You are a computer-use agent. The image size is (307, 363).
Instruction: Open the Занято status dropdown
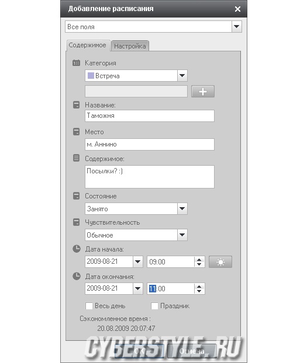182,208
